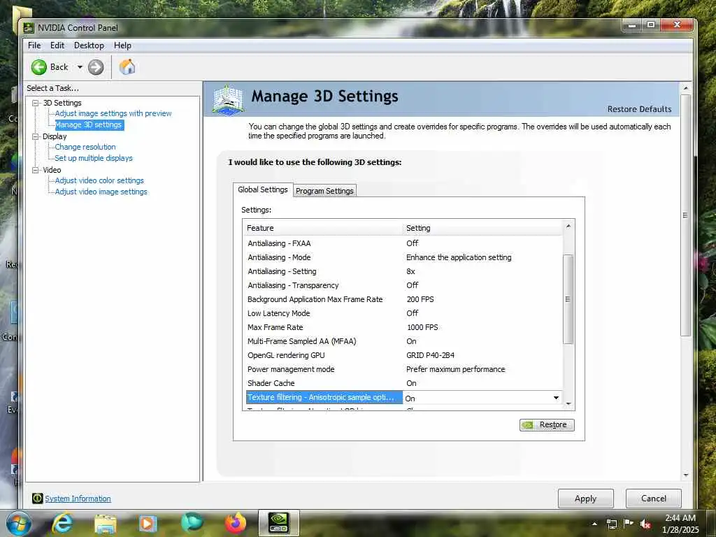Open Action Center flag icon
The height and width of the screenshot is (537, 716).
629,523
